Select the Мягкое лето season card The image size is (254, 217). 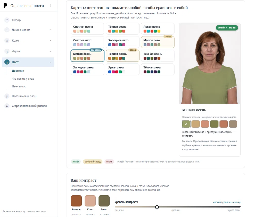[x=158, y=42]
